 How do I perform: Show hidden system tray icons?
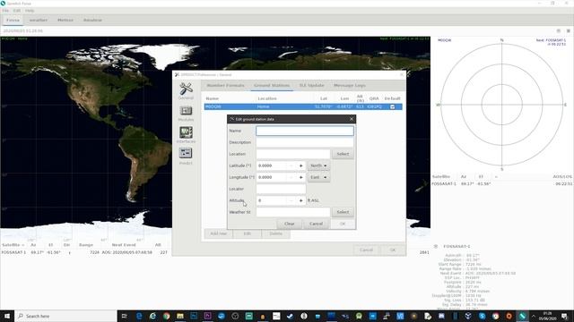(534, 316)
